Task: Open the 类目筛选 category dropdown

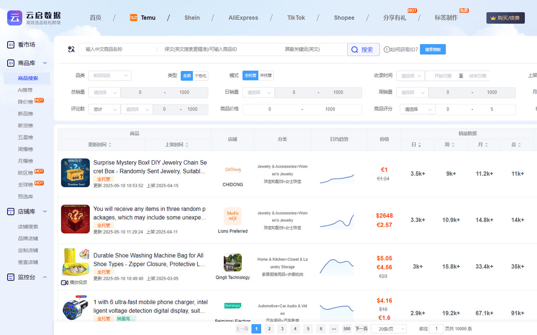Action: click(x=110, y=76)
